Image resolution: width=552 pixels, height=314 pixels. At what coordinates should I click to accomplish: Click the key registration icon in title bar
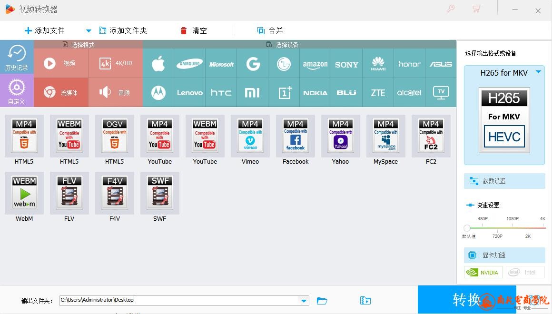pyautogui.click(x=451, y=9)
